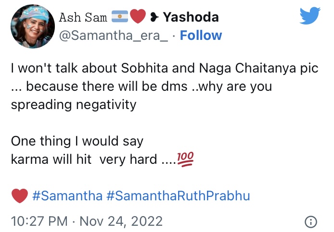Image resolution: width=334 pixels, height=232 pixels.
Task: Click the info circle icon
Action: click(x=311, y=221)
